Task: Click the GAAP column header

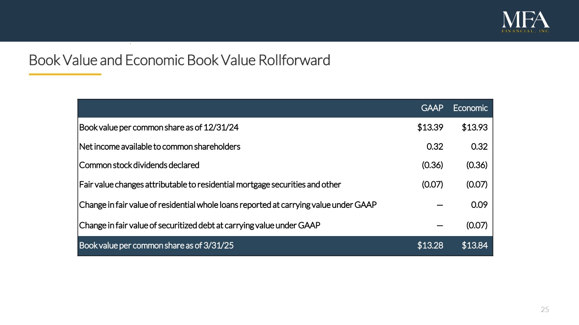Action: click(x=432, y=108)
